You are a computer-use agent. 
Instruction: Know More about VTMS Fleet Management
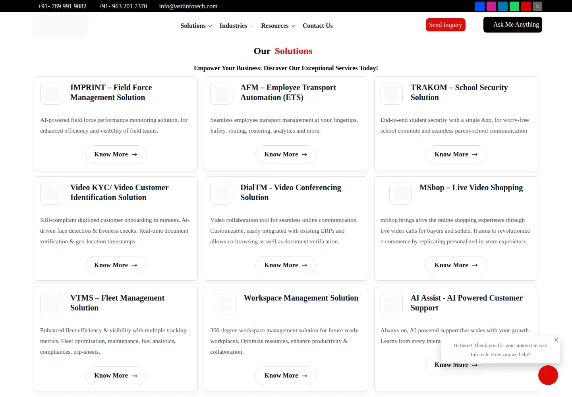click(116, 376)
